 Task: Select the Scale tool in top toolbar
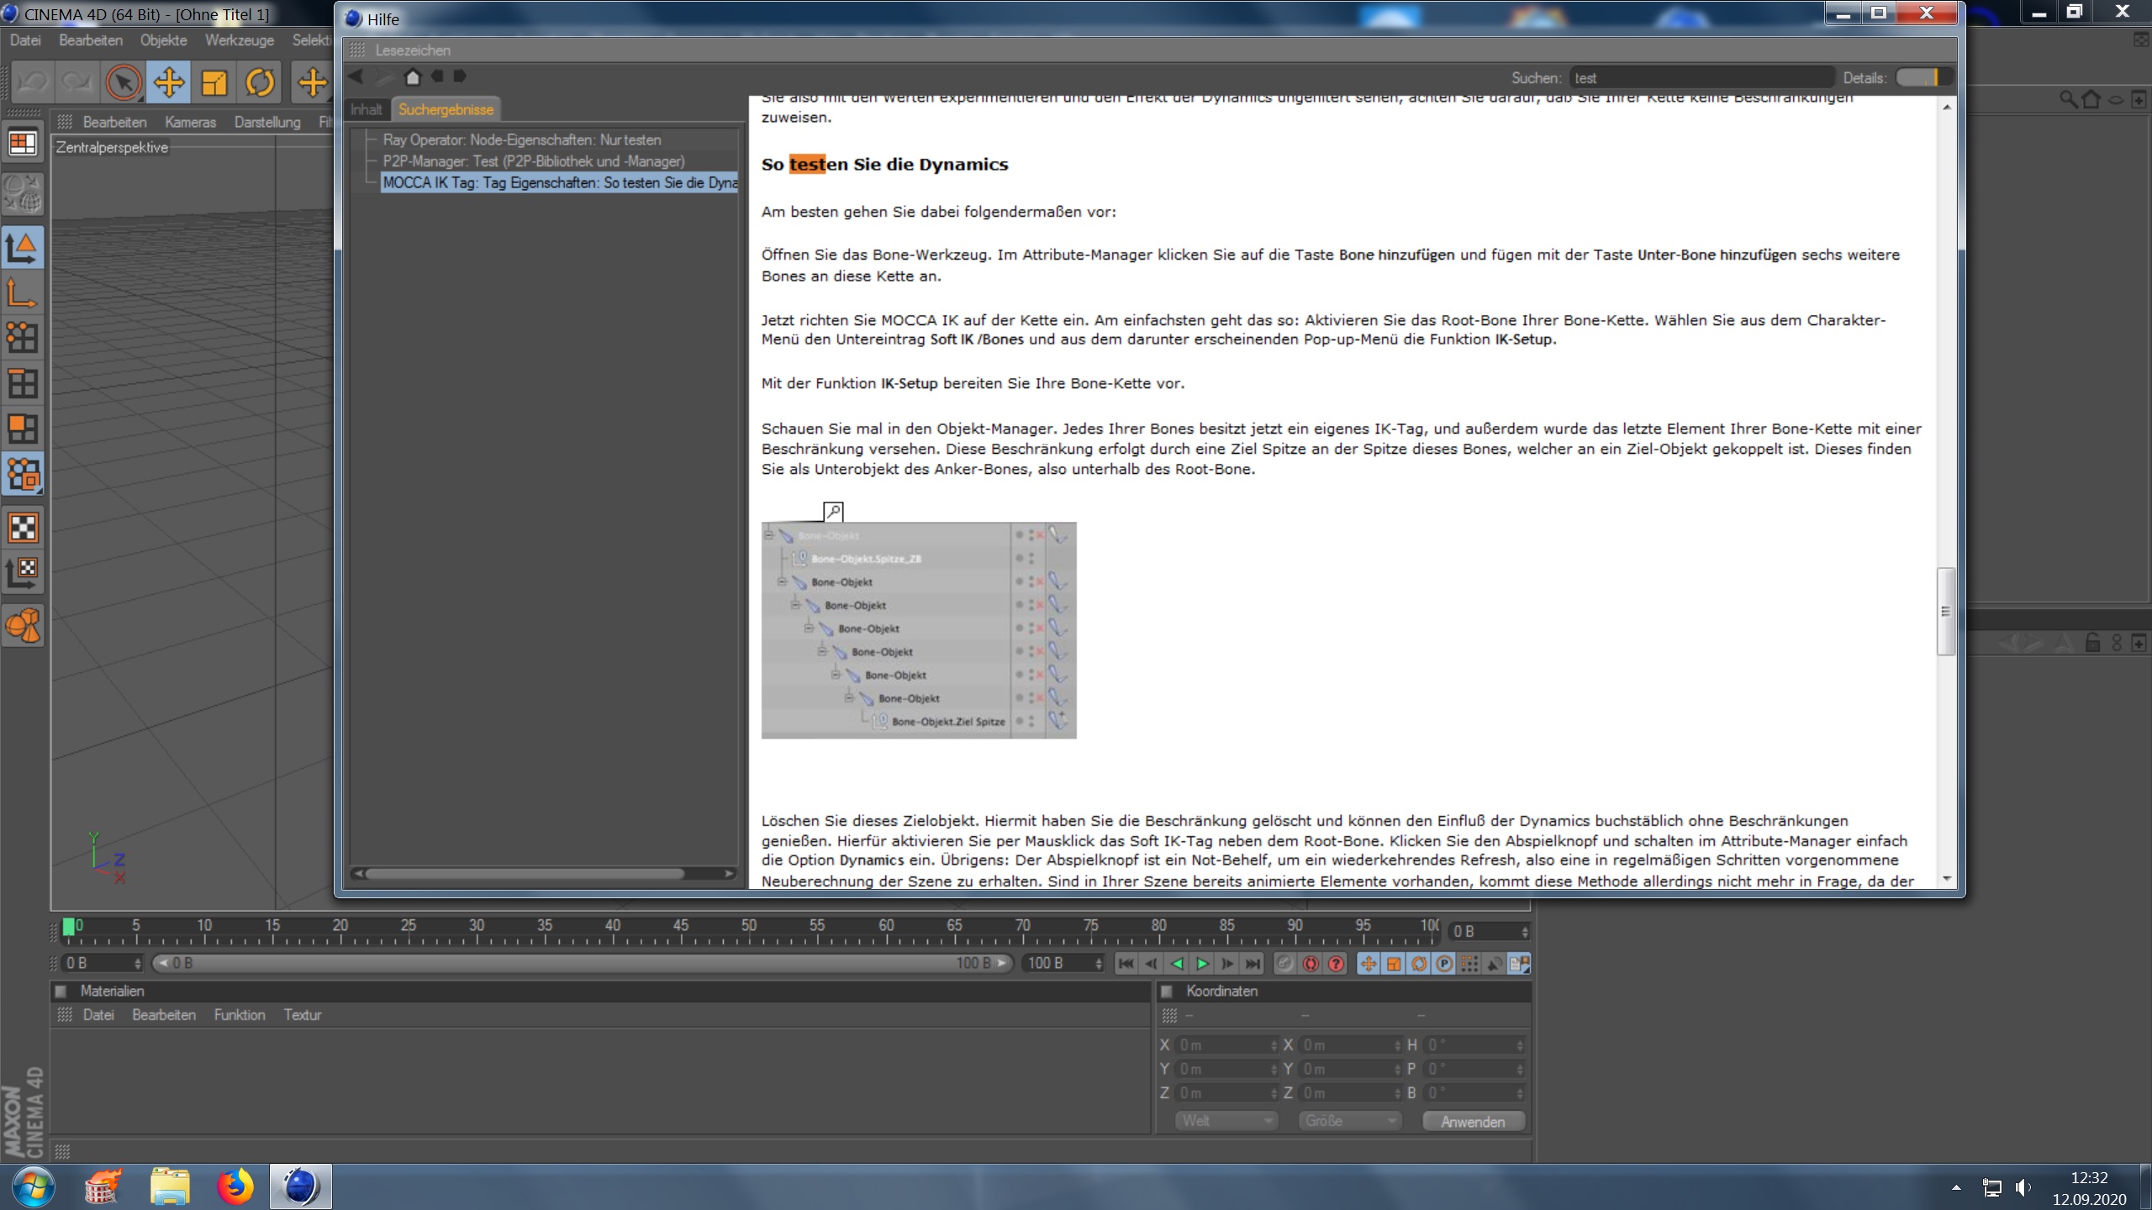(x=214, y=82)
